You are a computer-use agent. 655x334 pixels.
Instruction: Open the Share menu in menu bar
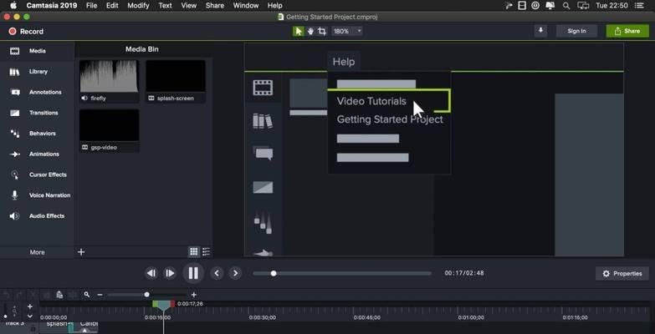(x=215, y=5)
